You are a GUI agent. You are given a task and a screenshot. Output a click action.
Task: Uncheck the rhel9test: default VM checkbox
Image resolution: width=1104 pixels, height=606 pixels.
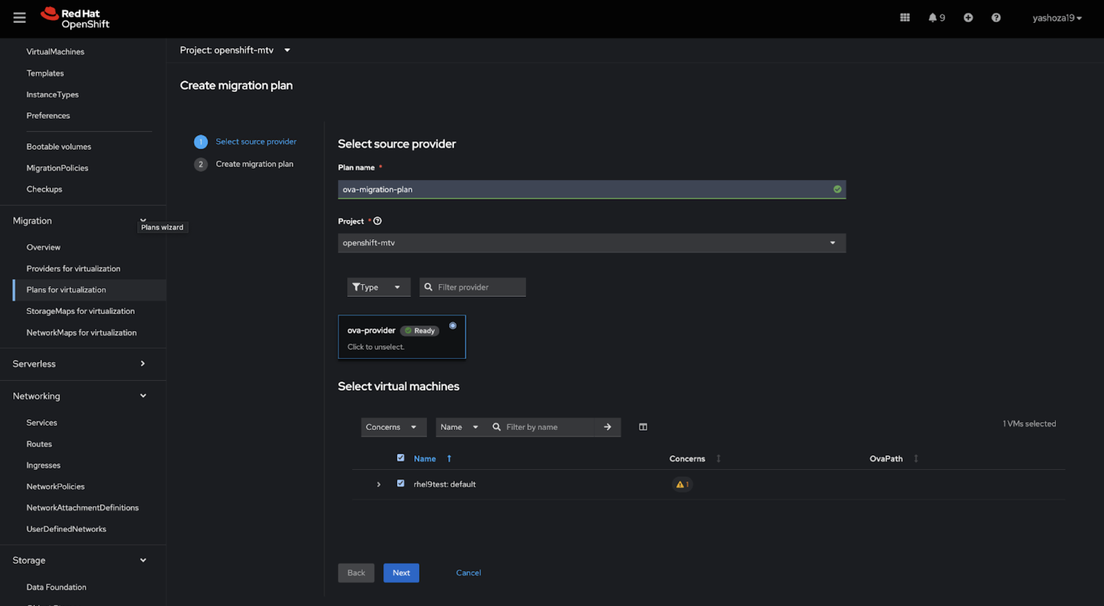tap(401, 484)
